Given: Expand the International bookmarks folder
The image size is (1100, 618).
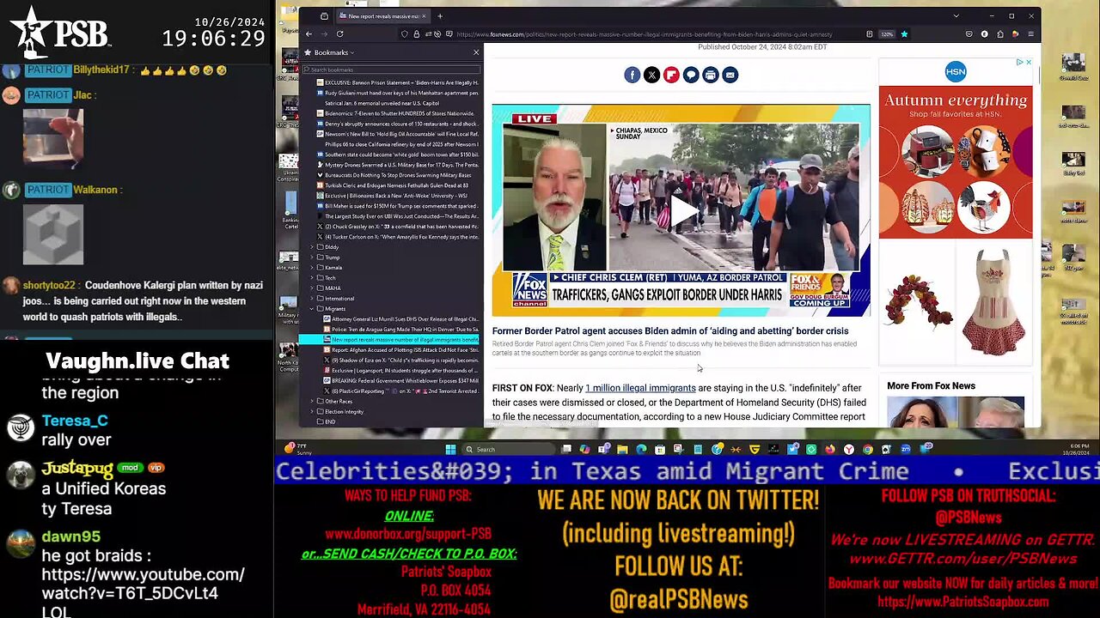Looking at the screenshot, I should coord(312,299).
